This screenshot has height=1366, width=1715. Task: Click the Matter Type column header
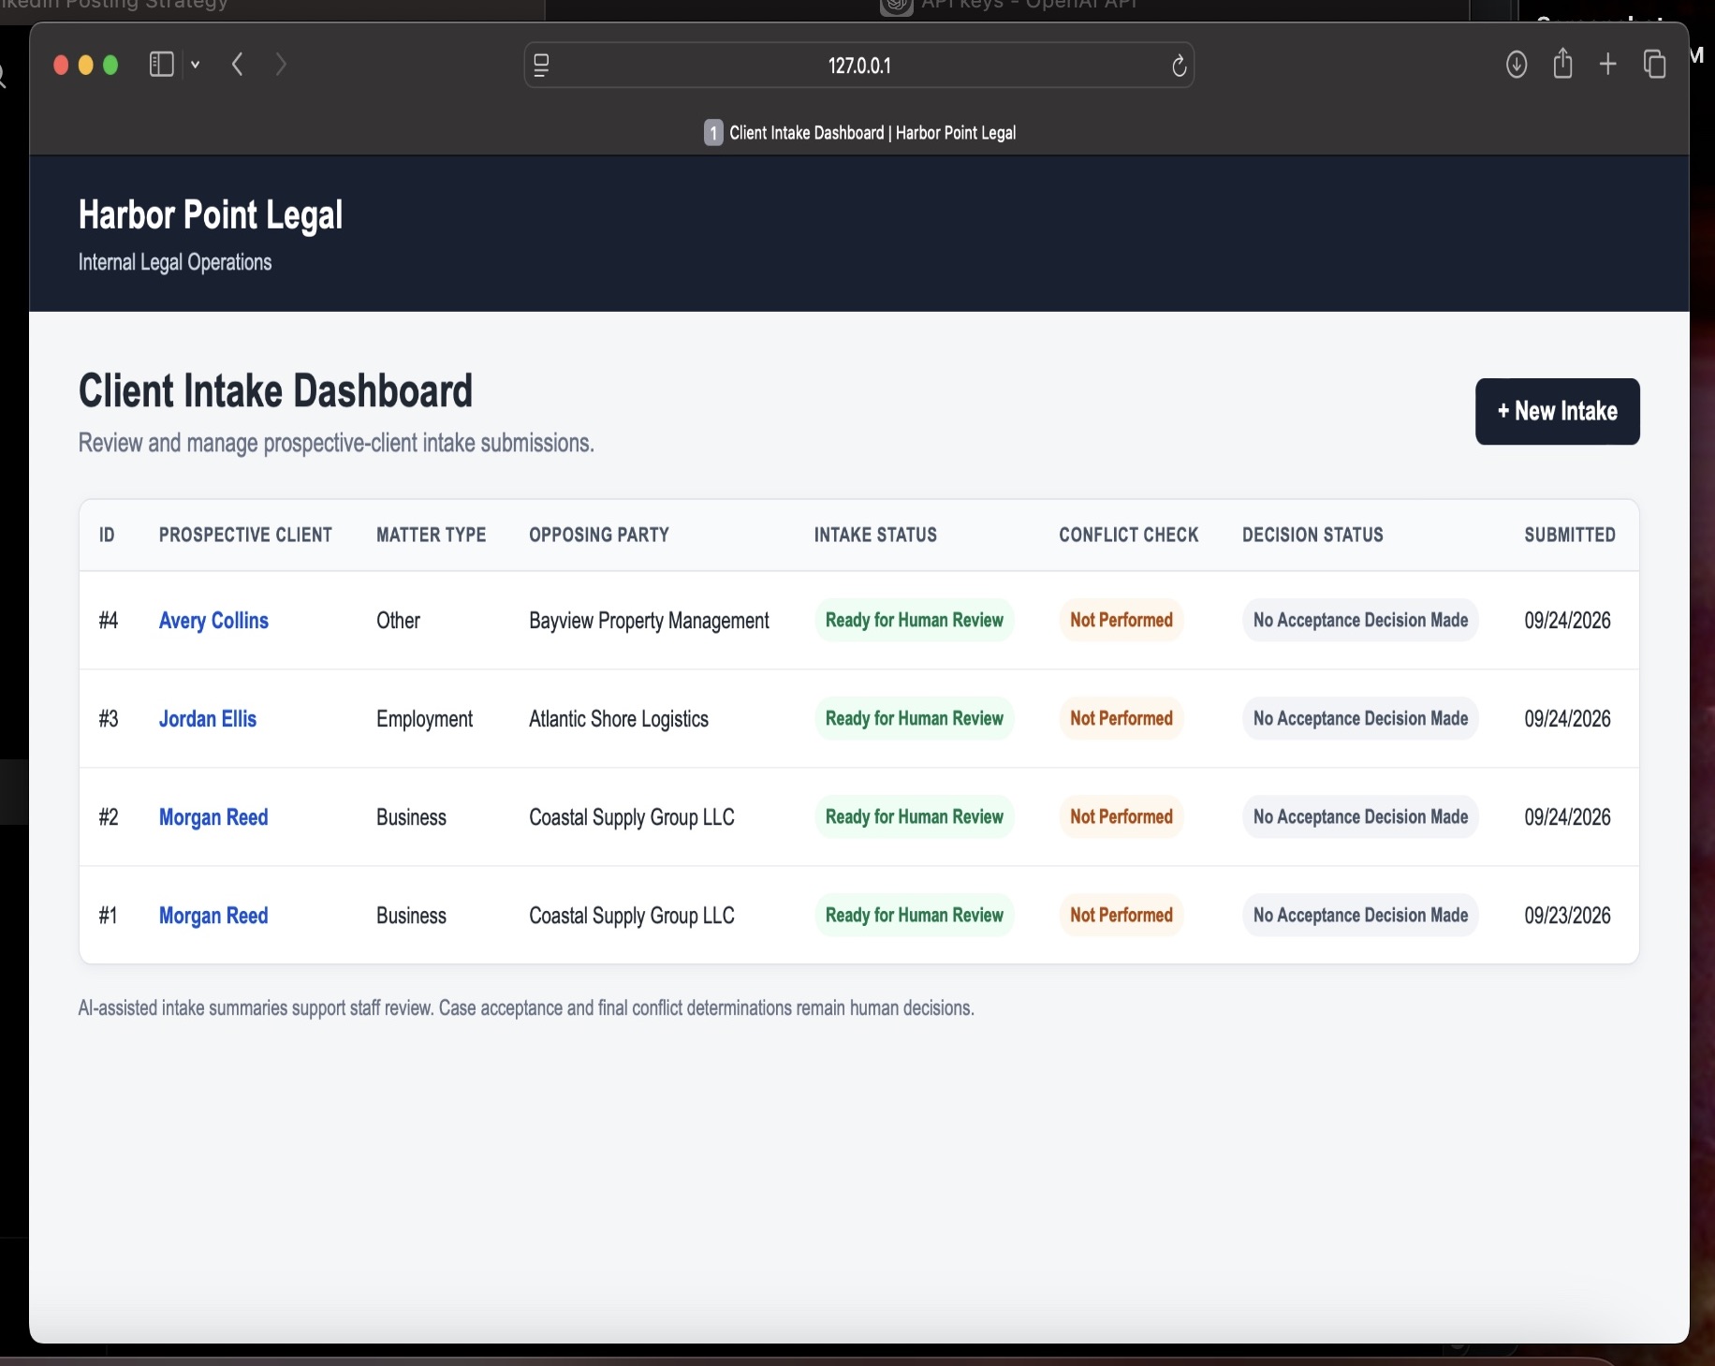coord(432,535)
